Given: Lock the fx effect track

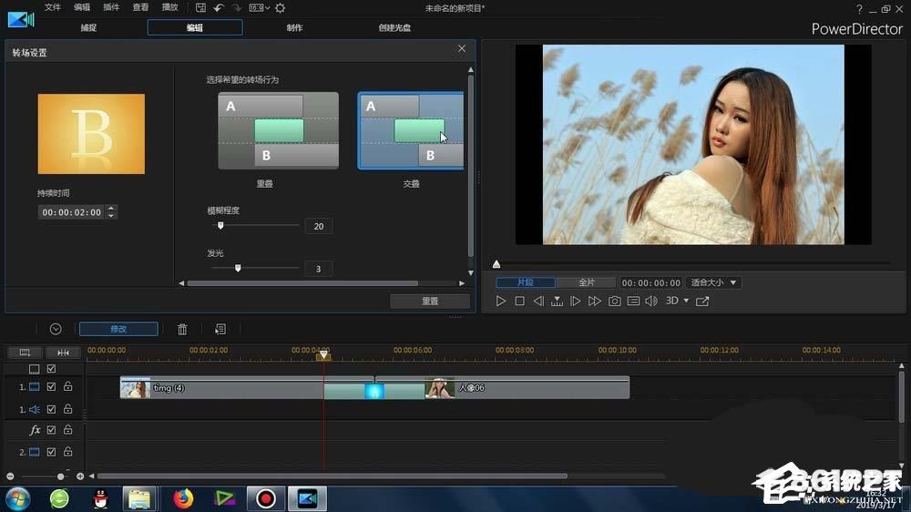Looking at the screenshot, I should pos(68,430).
